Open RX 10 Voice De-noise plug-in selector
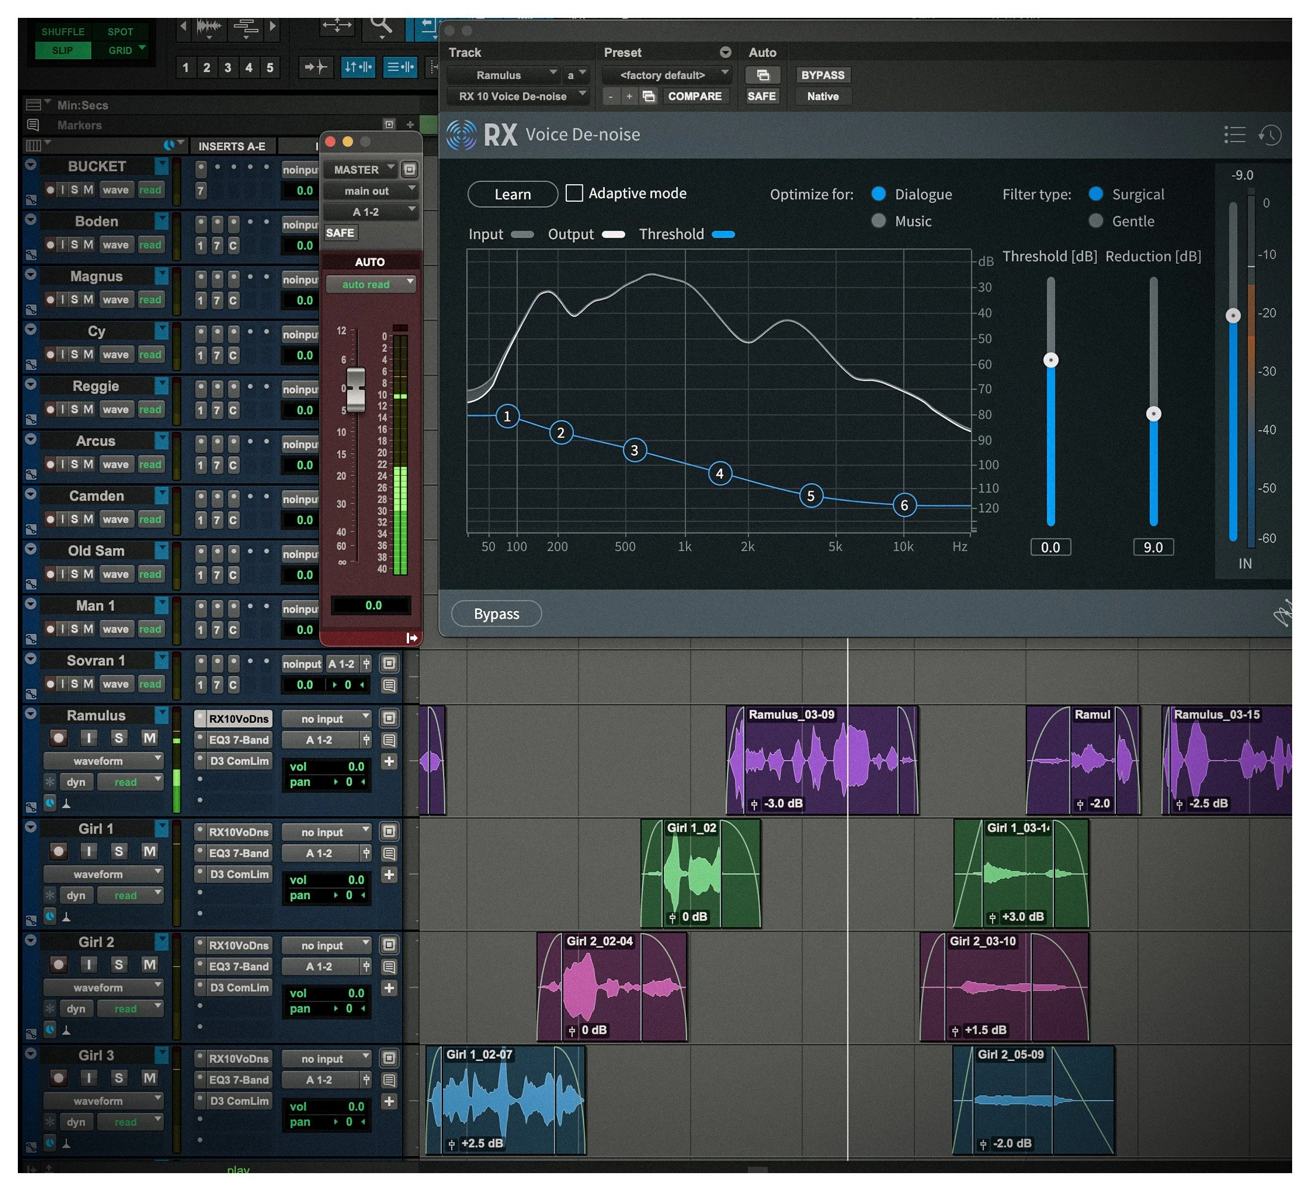1310x1191 pixels. click(x=517, y=96)
